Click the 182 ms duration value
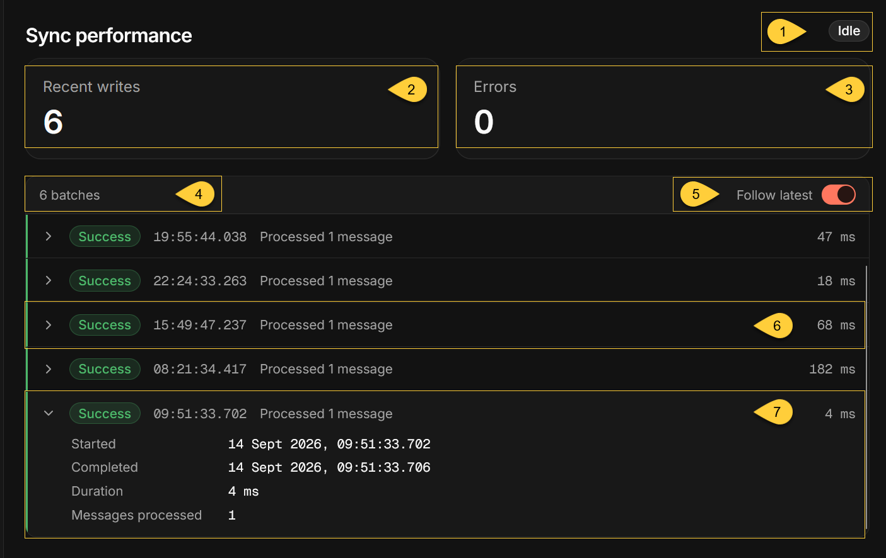The width and height of the screenshot is (886, 558). click(x=832, y=369)
